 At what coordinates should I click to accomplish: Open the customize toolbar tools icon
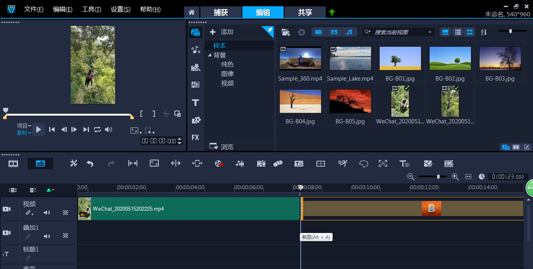pyautogui.click(x=73, y=164)
